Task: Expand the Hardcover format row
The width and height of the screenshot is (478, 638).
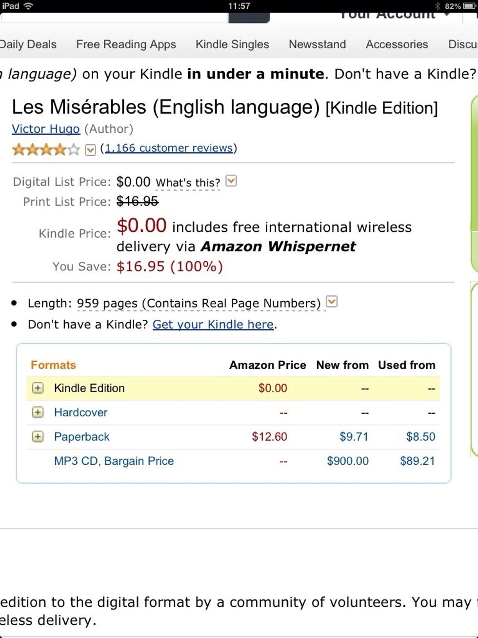Action: point(38,412)
